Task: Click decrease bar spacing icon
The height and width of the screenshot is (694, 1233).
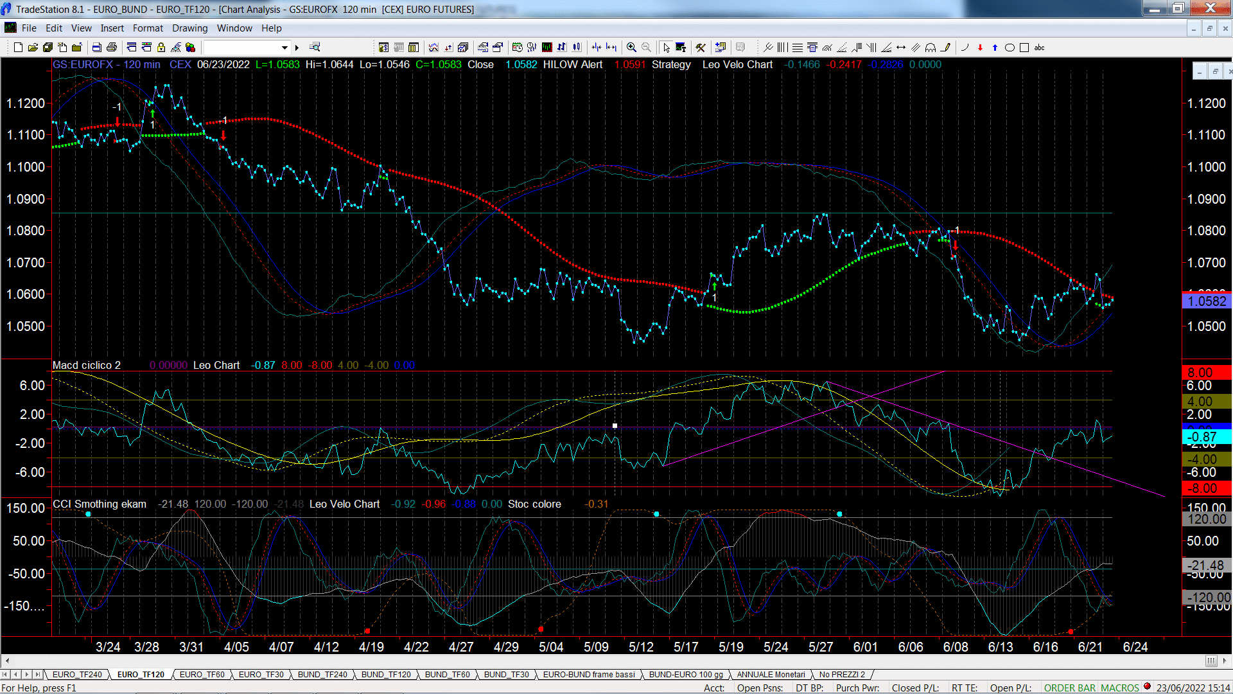Action: click(x=597, y=47)
